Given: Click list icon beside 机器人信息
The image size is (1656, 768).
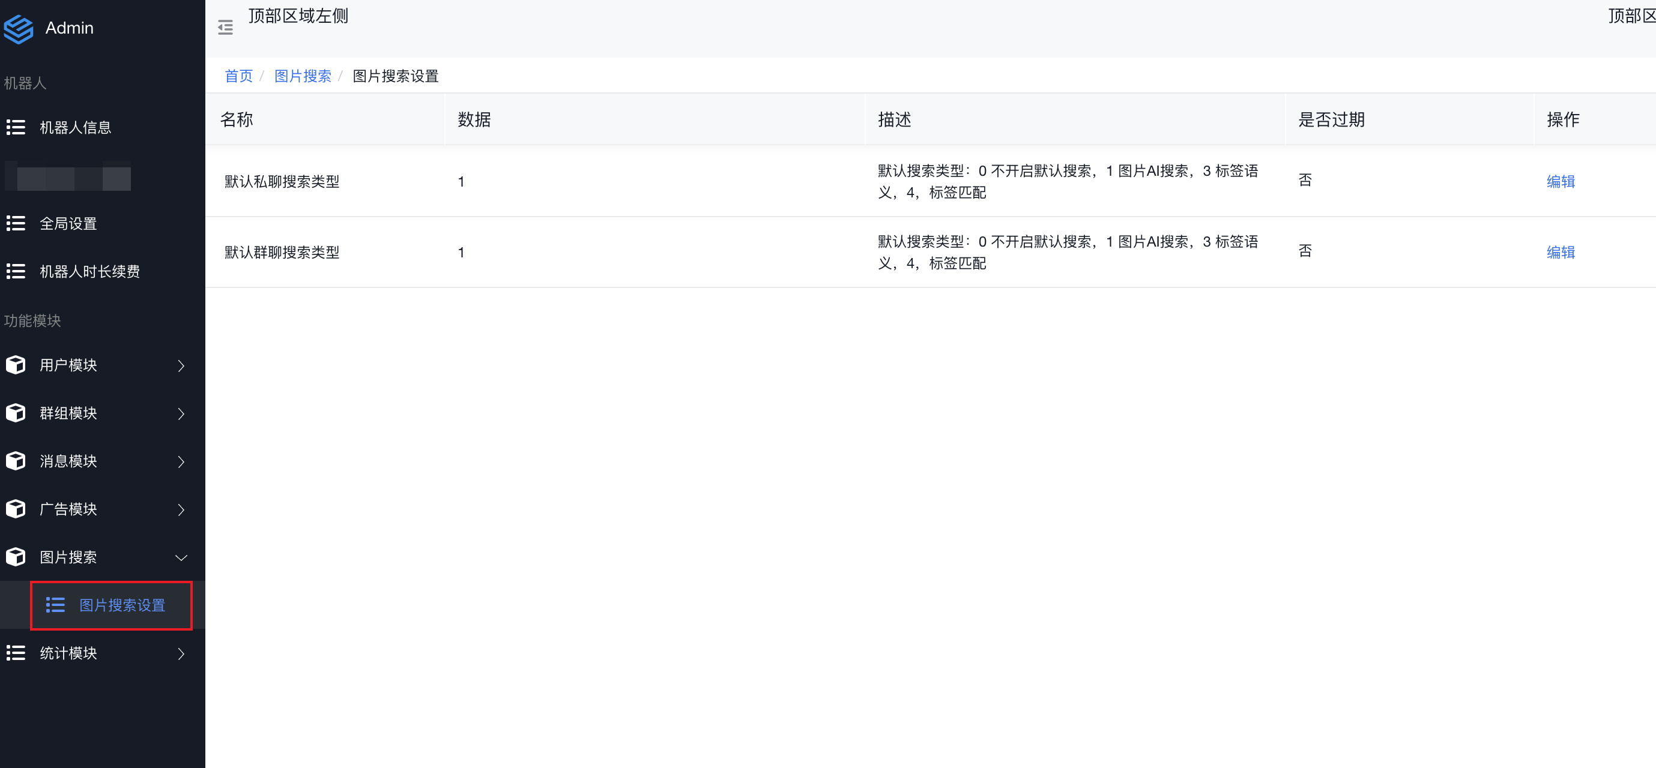Looking at the screenshot, I should tap(16, 128).
